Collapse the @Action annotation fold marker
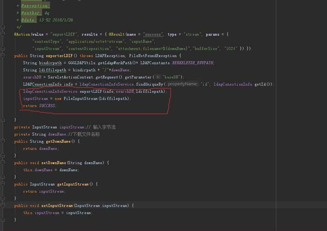The width and height of the screenshot is (327, 231). tap(3, 34)
